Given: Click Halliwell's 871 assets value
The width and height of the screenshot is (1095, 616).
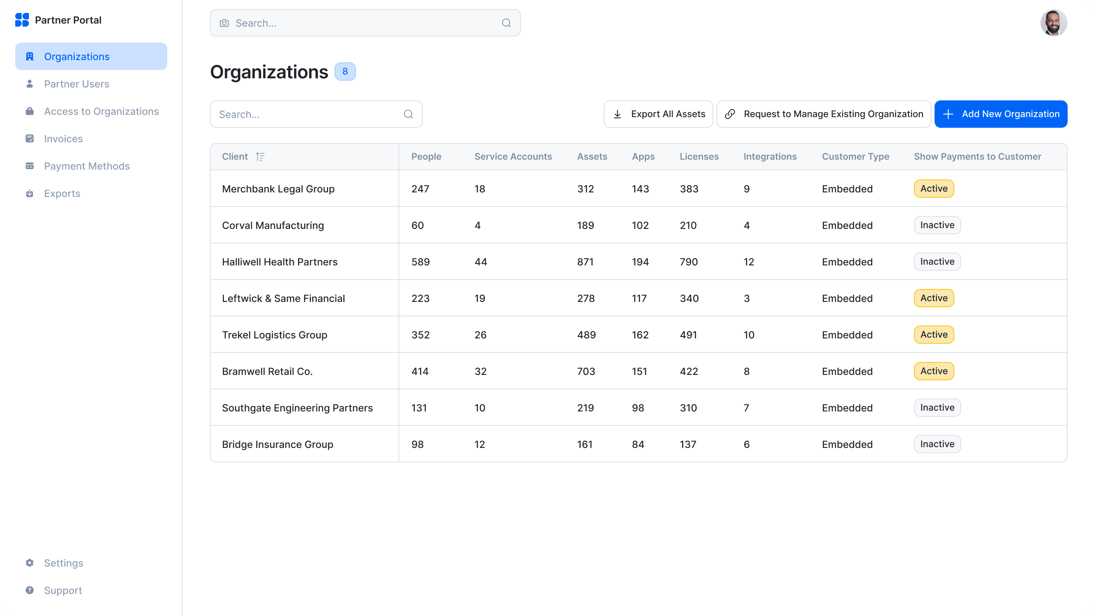Looking at the screenshot, I should [586, 262].
